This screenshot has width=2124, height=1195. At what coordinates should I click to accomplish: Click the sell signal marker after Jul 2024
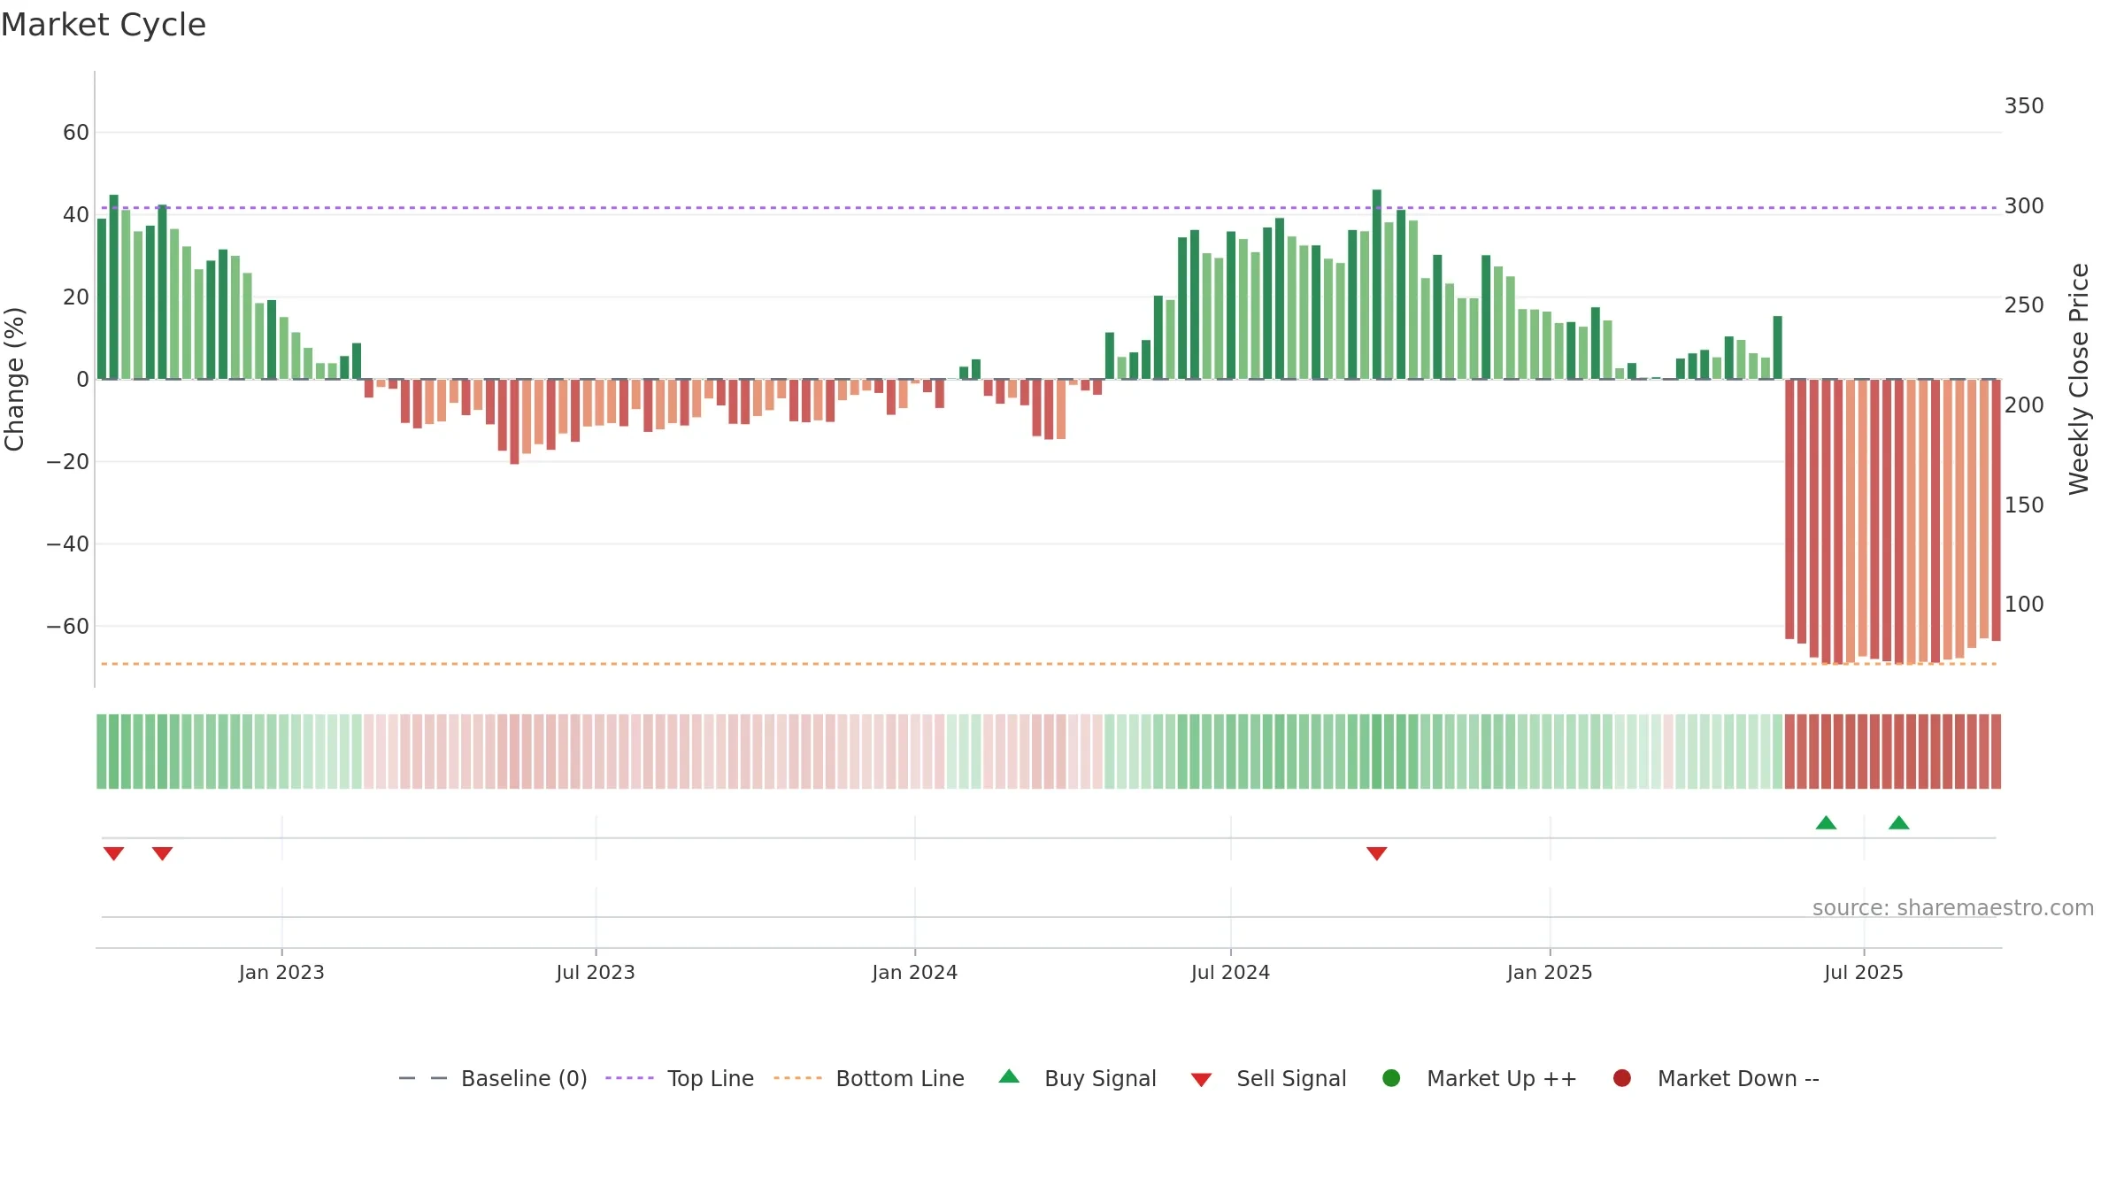(x=1376, y=853)
